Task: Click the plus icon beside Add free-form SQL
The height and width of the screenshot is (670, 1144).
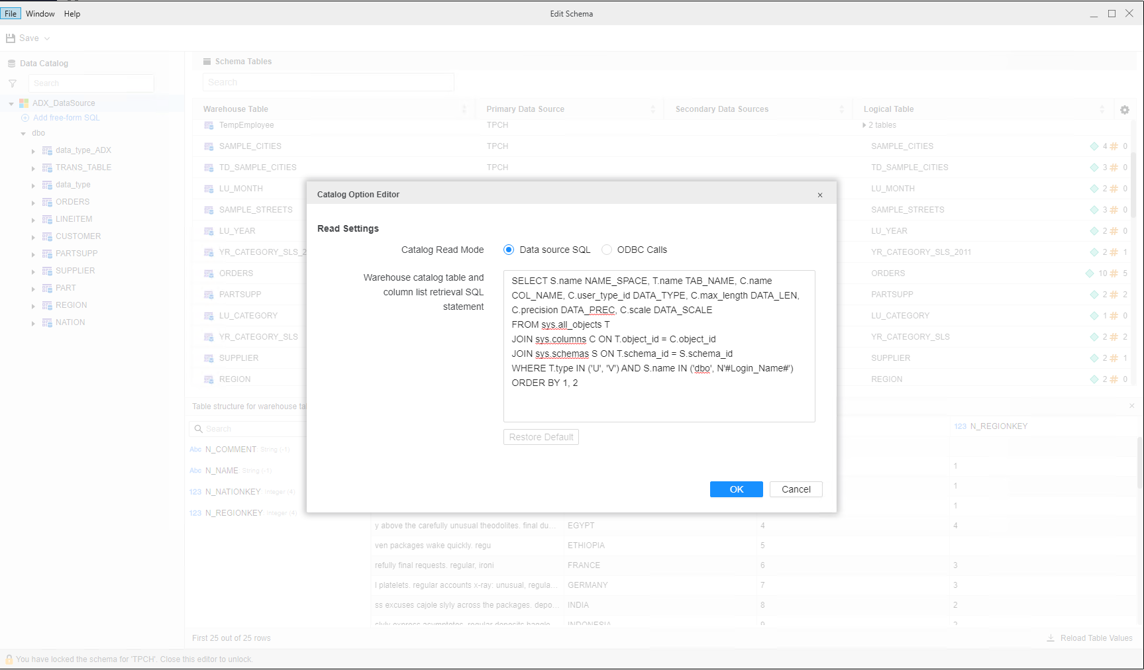Action: (25, 117)
